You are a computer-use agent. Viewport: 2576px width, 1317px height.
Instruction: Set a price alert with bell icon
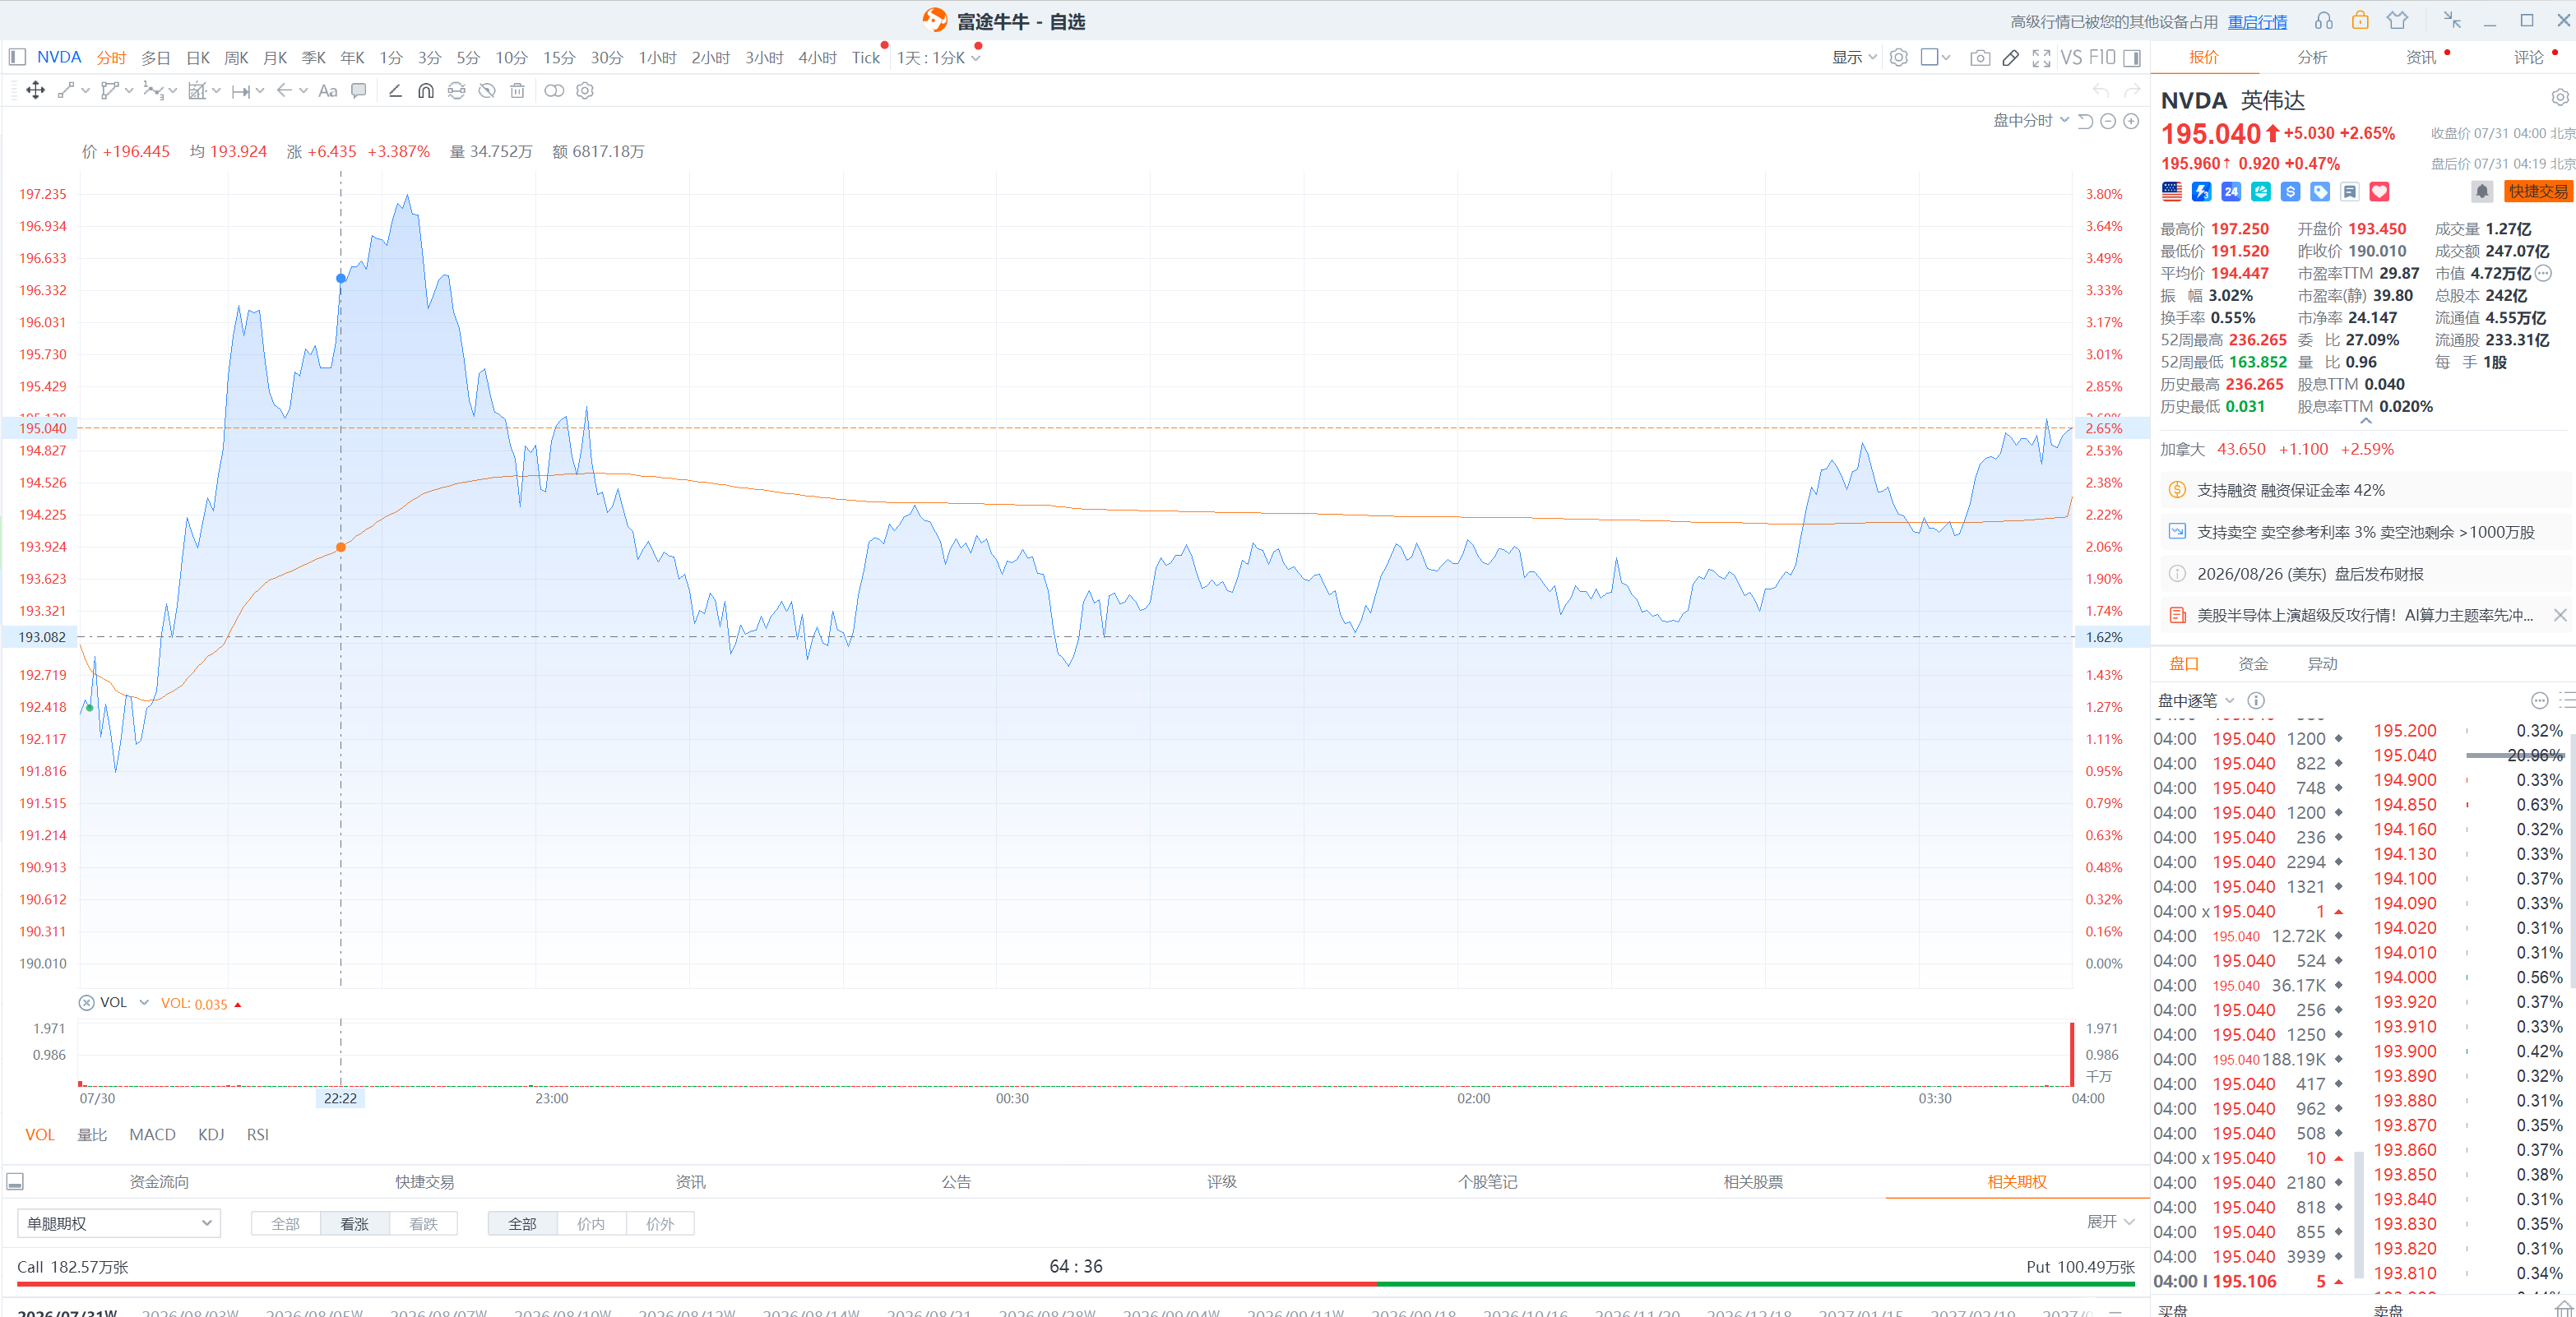tap(2482, 191)
